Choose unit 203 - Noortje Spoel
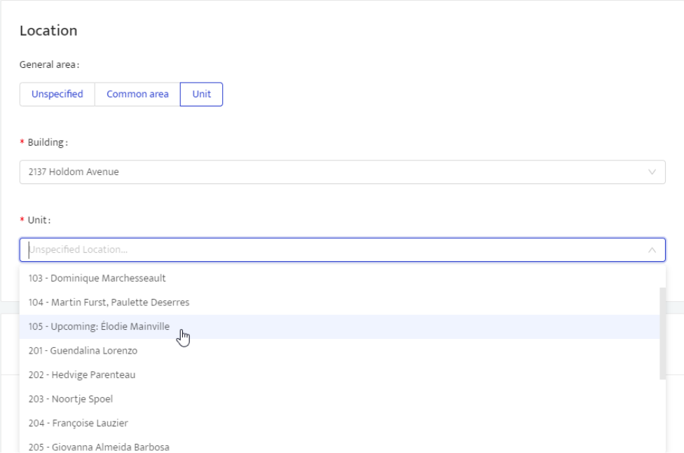The image size is (684, 453). (x=70, y=399)
